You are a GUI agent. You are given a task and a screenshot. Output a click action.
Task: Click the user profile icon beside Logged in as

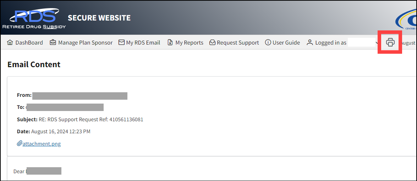pos(310,42)
